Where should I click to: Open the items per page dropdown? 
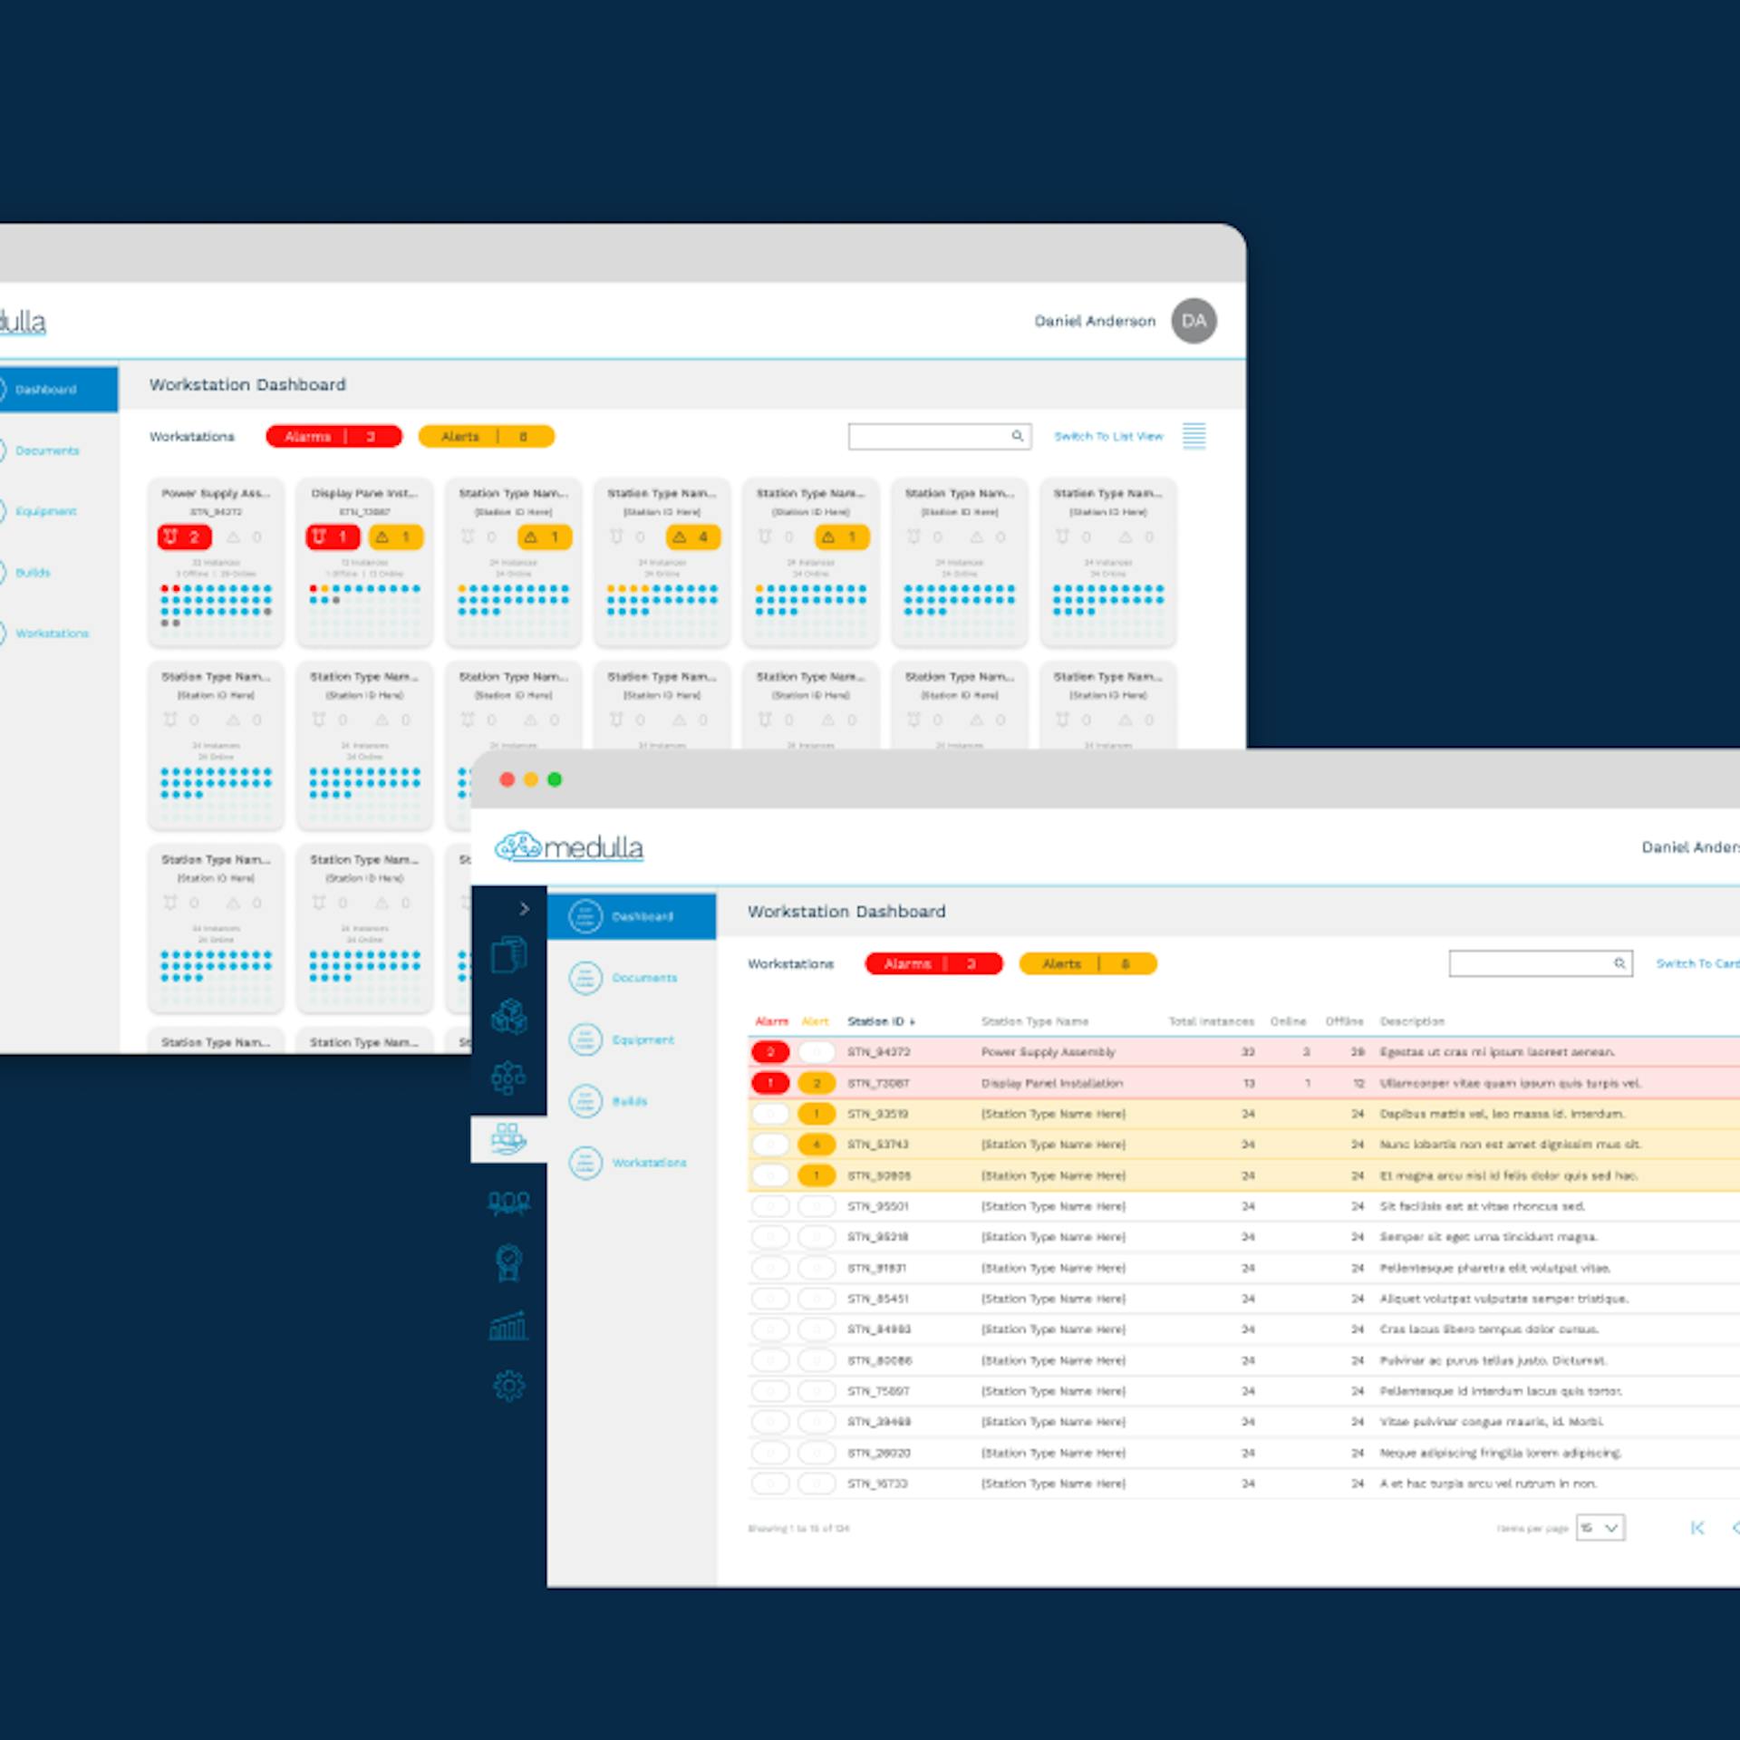click(1600, 1527)
